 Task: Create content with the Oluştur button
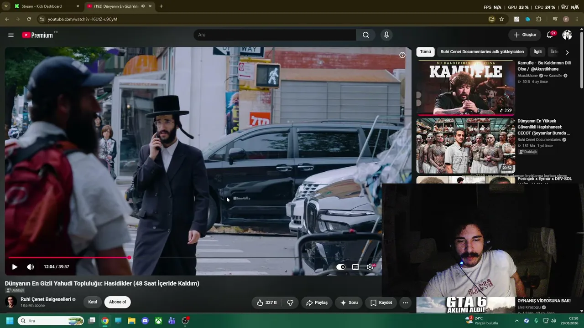[525, 35]
